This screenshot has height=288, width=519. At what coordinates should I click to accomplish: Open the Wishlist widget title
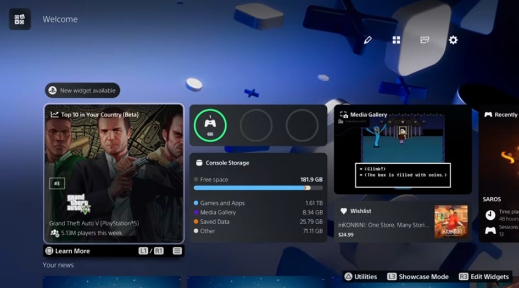360,211
